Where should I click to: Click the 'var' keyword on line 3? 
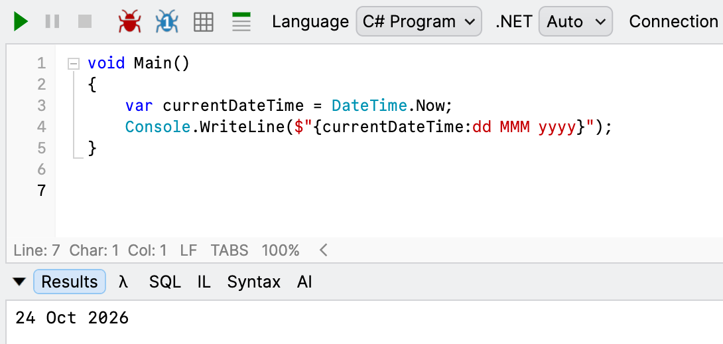pyautogui.click(x=139, y=106)
